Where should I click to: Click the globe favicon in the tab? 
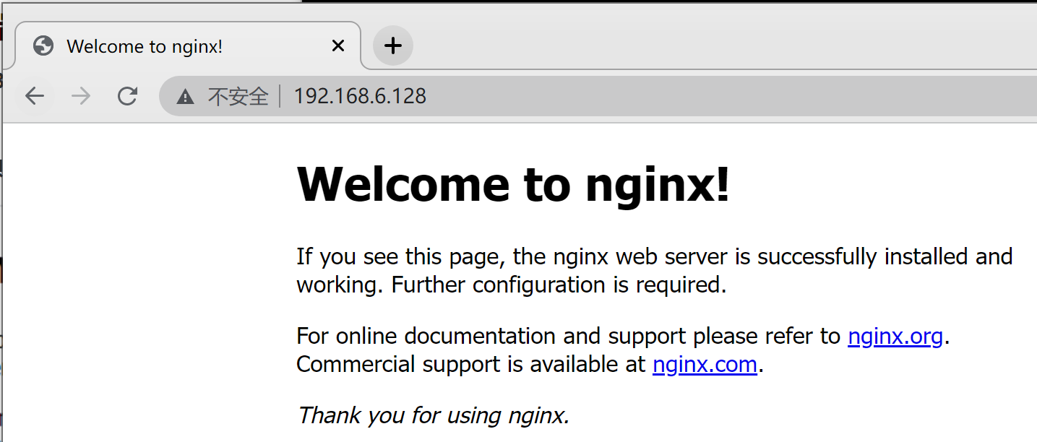43,46
